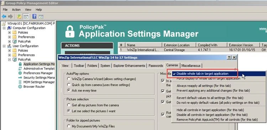267x130 pixels.
Task: Click the Preferences folder icon under User Configuration
Action: pyautogui.click(x=15, y=55)
